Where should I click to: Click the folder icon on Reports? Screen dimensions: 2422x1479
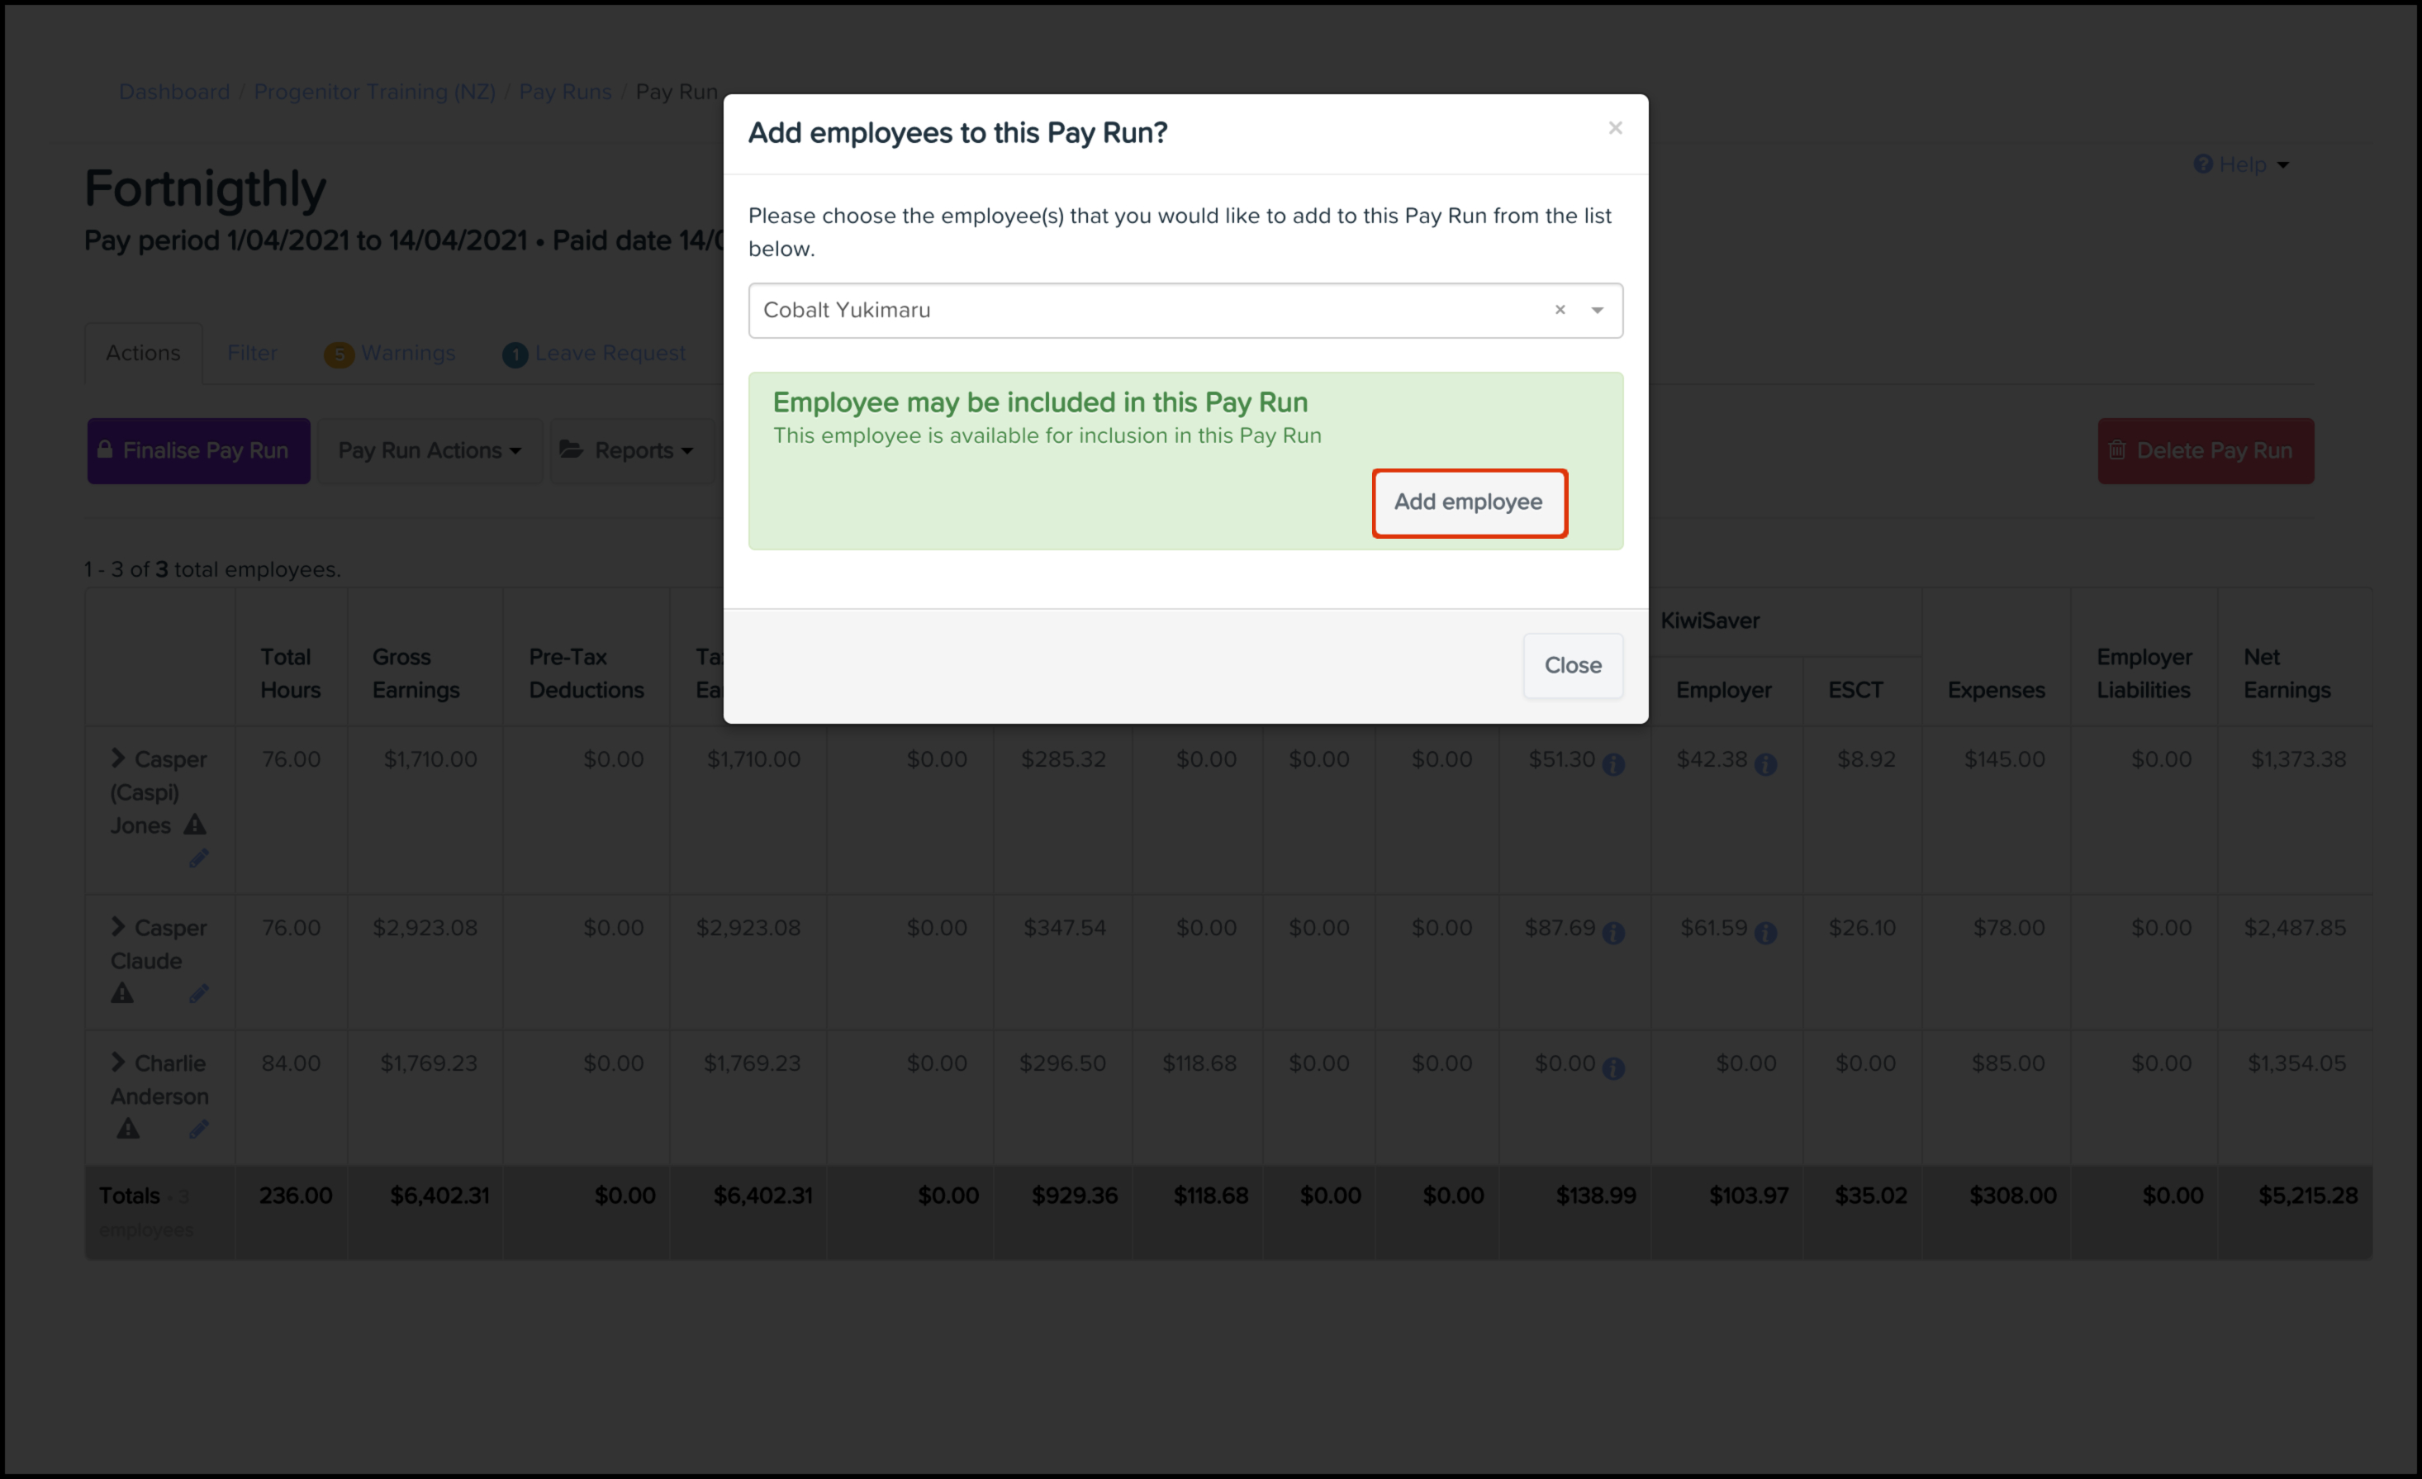572,449
